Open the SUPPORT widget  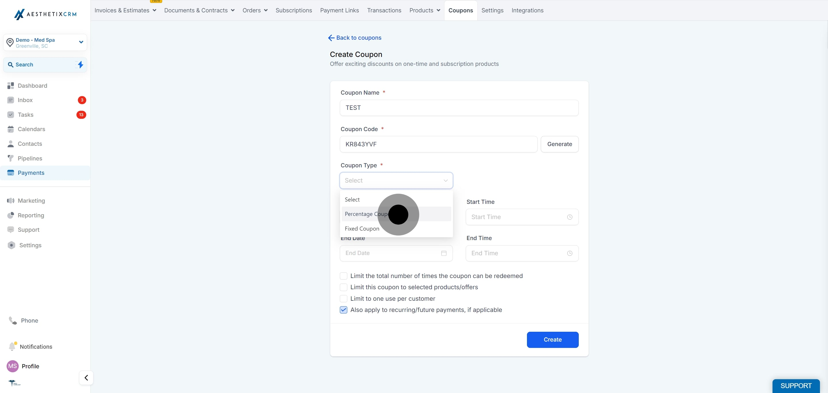pos(796,386)
